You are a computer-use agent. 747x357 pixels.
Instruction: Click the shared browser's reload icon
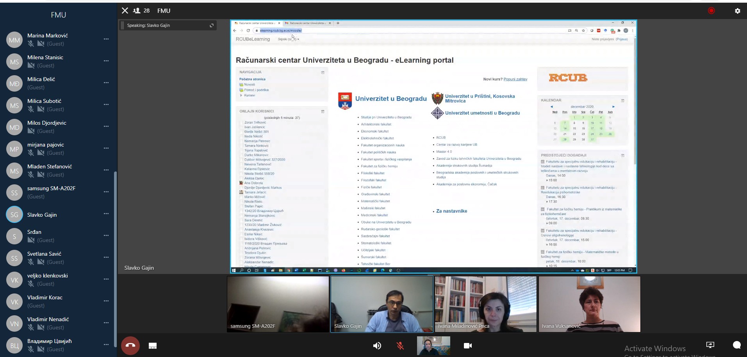point(248,30)
